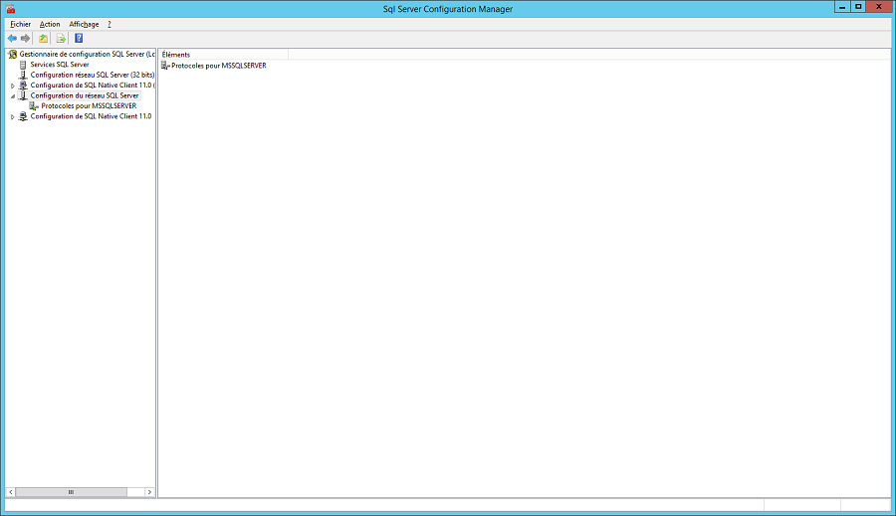Maximize the Configuration Manager window
The width and height of the screenshot is (896, 516).
[858, 7]
